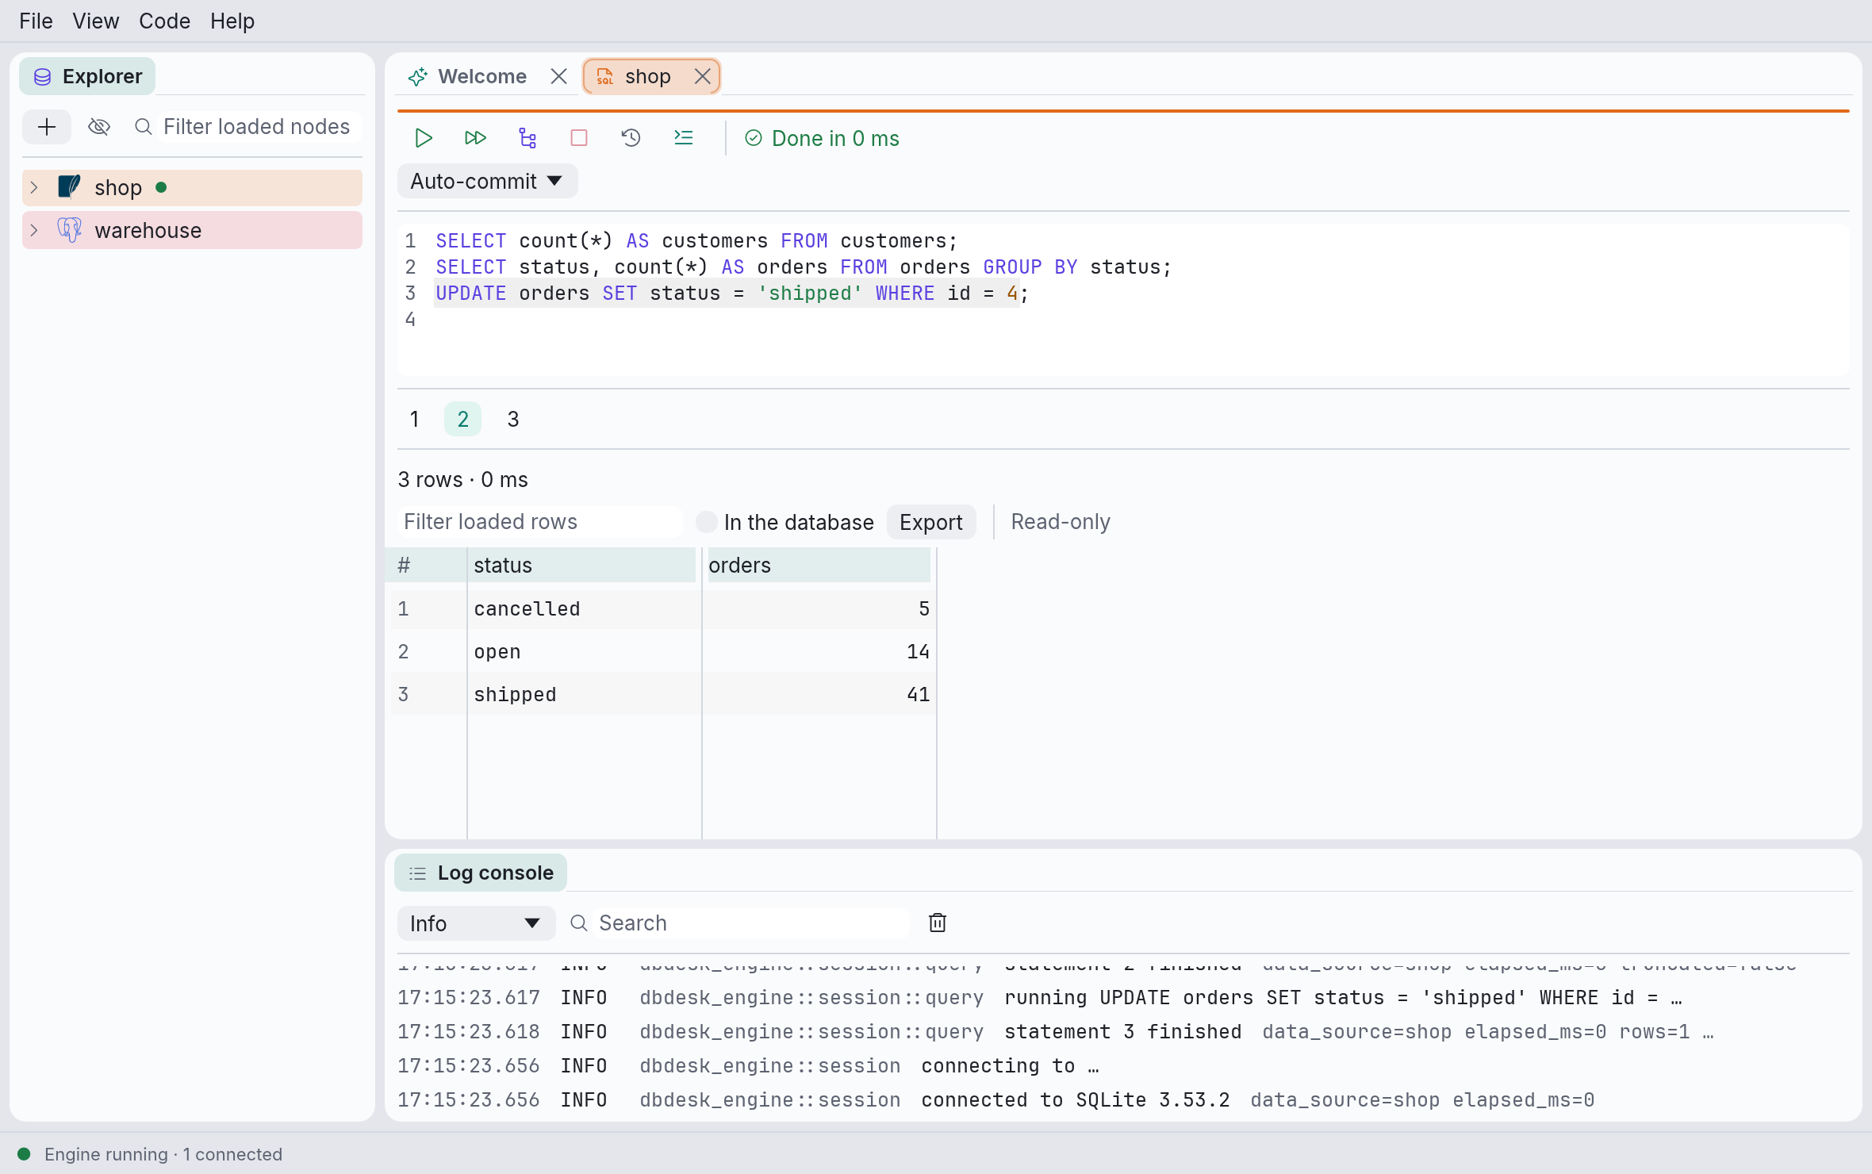This screenshot has height=1174, width=1872.
Task: Place cursor on the UPDATE orders line
Action: click(x=731, y=293)
